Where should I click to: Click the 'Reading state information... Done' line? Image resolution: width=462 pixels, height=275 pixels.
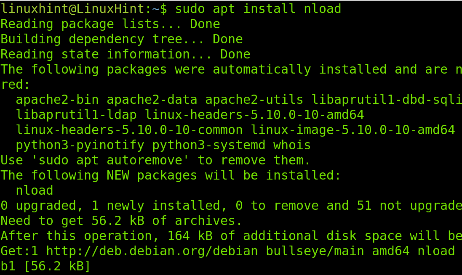pos(126,54)
